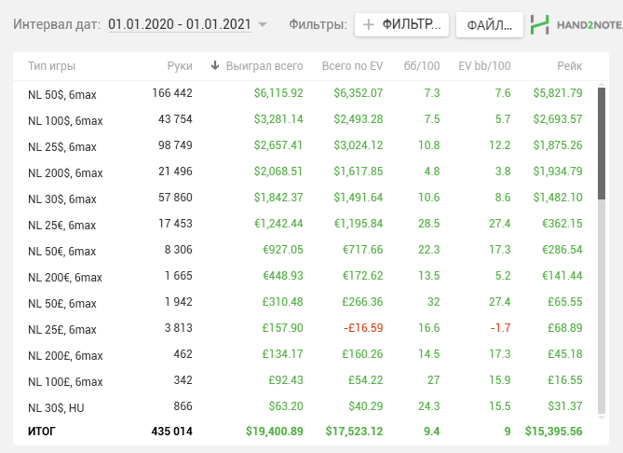
Task: Click the Интервал дат label
Action: (57, 24)
